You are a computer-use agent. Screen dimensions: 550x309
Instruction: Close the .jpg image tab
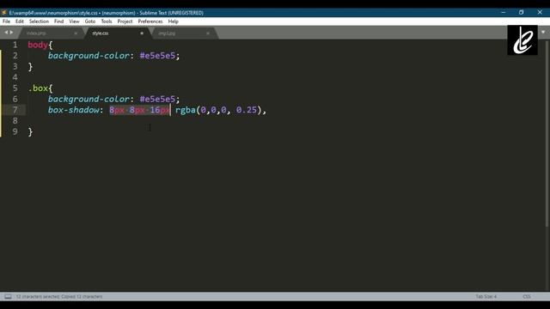click(x=208, y=33)
